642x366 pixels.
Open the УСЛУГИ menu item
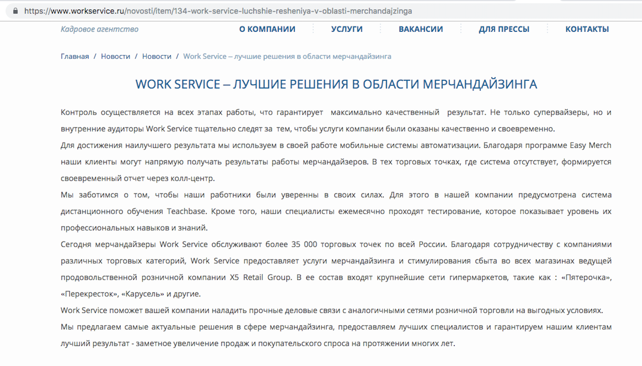point(347,29)
